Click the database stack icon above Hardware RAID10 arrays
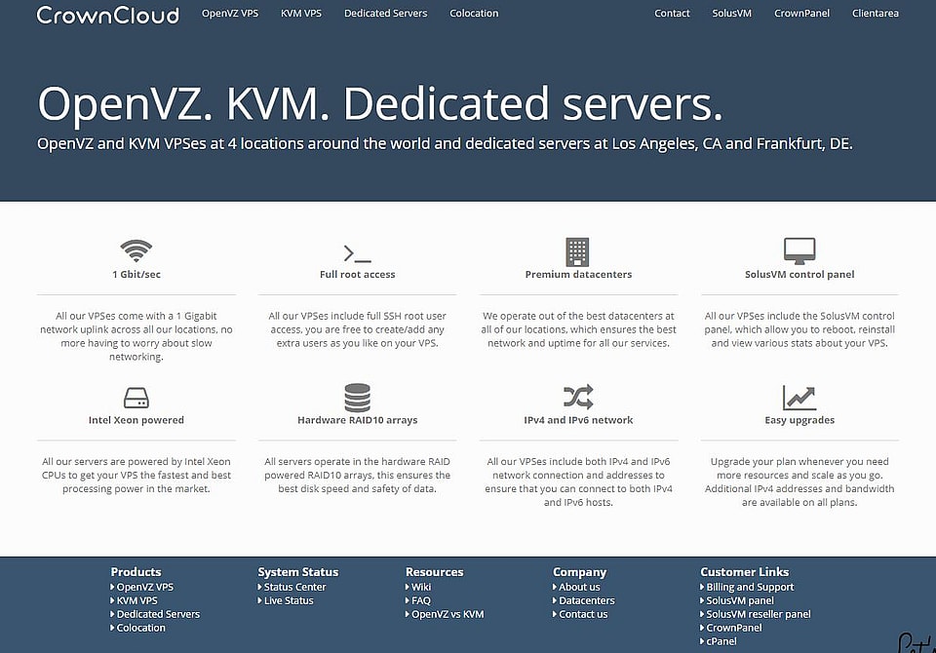 pos(357,398)
